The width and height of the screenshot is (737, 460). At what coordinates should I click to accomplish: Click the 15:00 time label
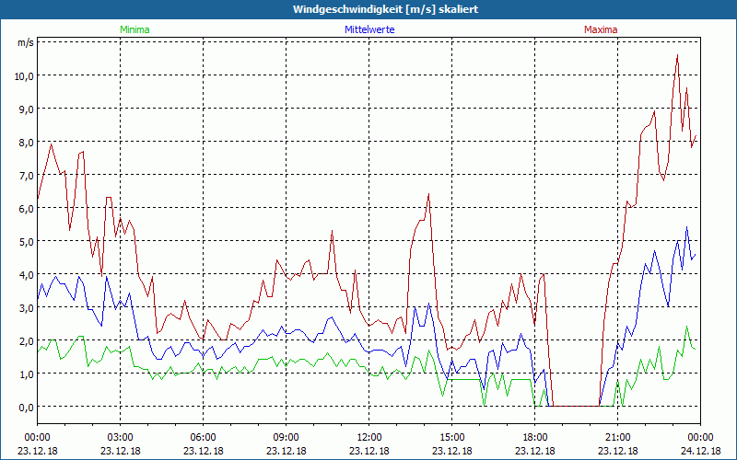click(x=452, y=438)
